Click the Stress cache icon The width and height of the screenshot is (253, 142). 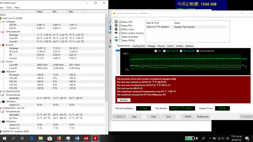pyautogui.click(x=116, y=29)
